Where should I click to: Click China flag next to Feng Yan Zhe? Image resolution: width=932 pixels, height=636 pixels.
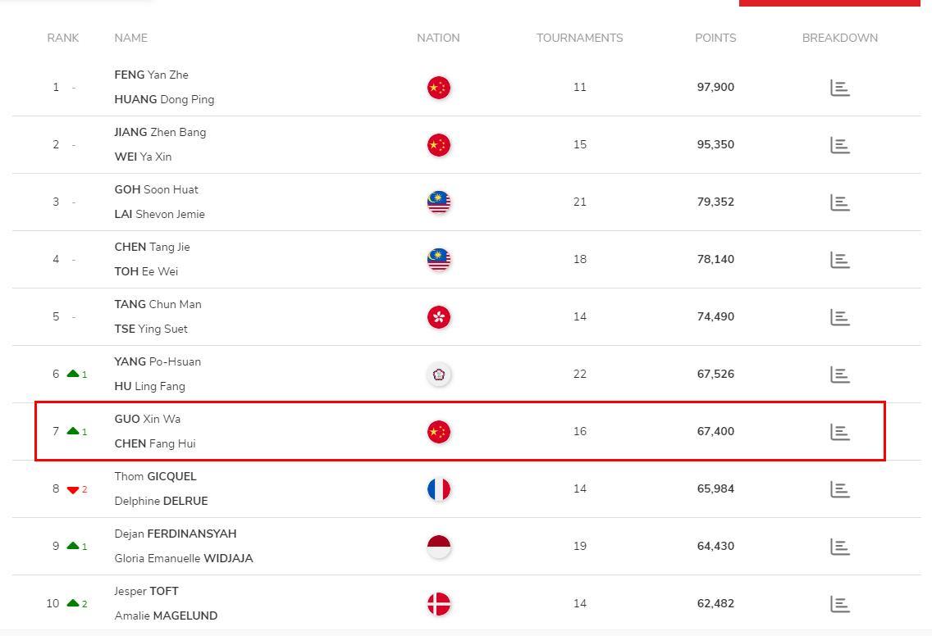point(439,88)
